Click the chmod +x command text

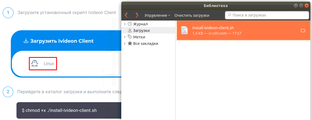click(x=59, y=110)
